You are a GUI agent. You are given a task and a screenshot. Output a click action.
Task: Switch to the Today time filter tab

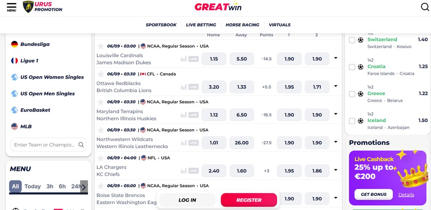click(32, 186)
